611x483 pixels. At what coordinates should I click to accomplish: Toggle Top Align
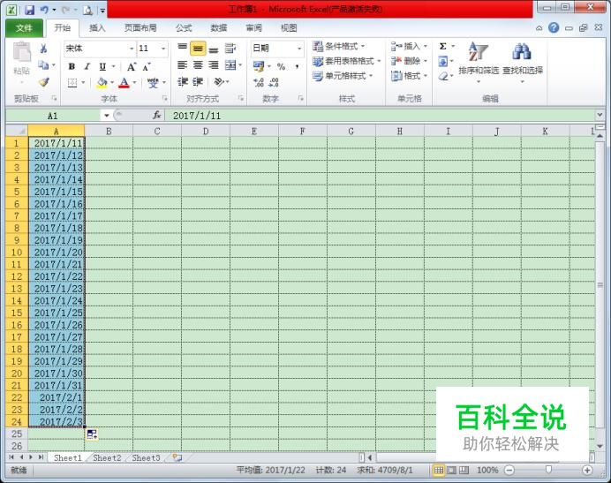tap(182, 49)
